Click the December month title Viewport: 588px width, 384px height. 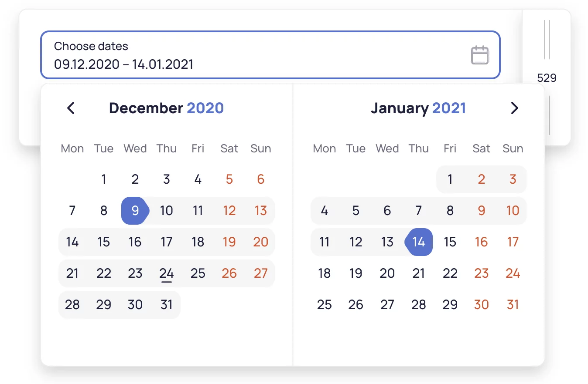click(x=146, y=108)
